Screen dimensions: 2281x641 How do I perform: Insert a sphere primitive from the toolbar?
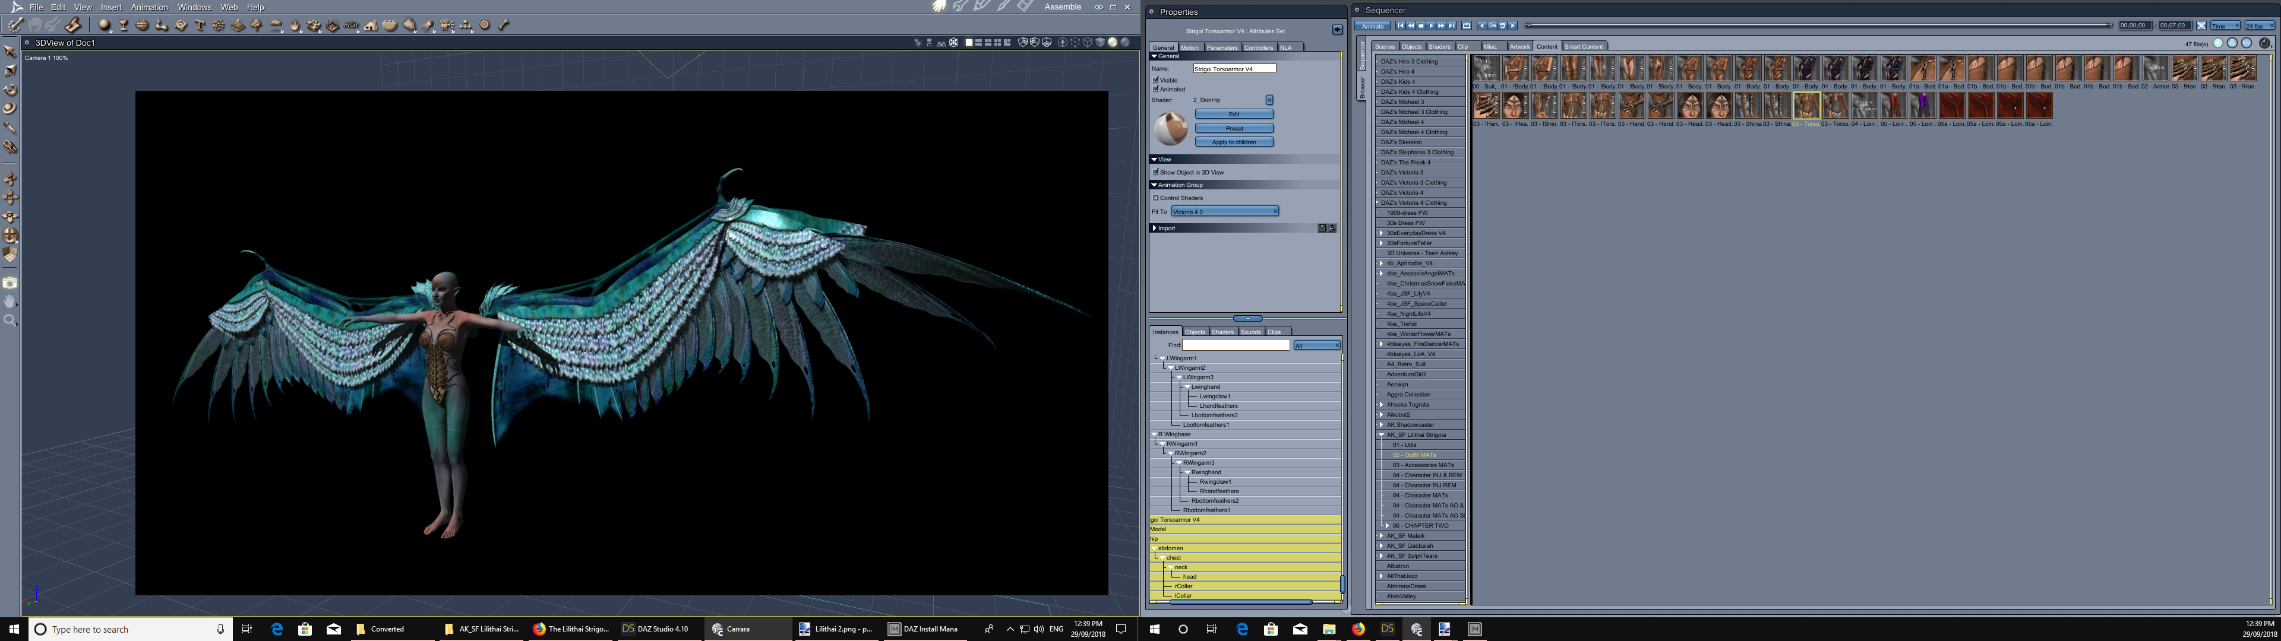(x=105, y=25)
